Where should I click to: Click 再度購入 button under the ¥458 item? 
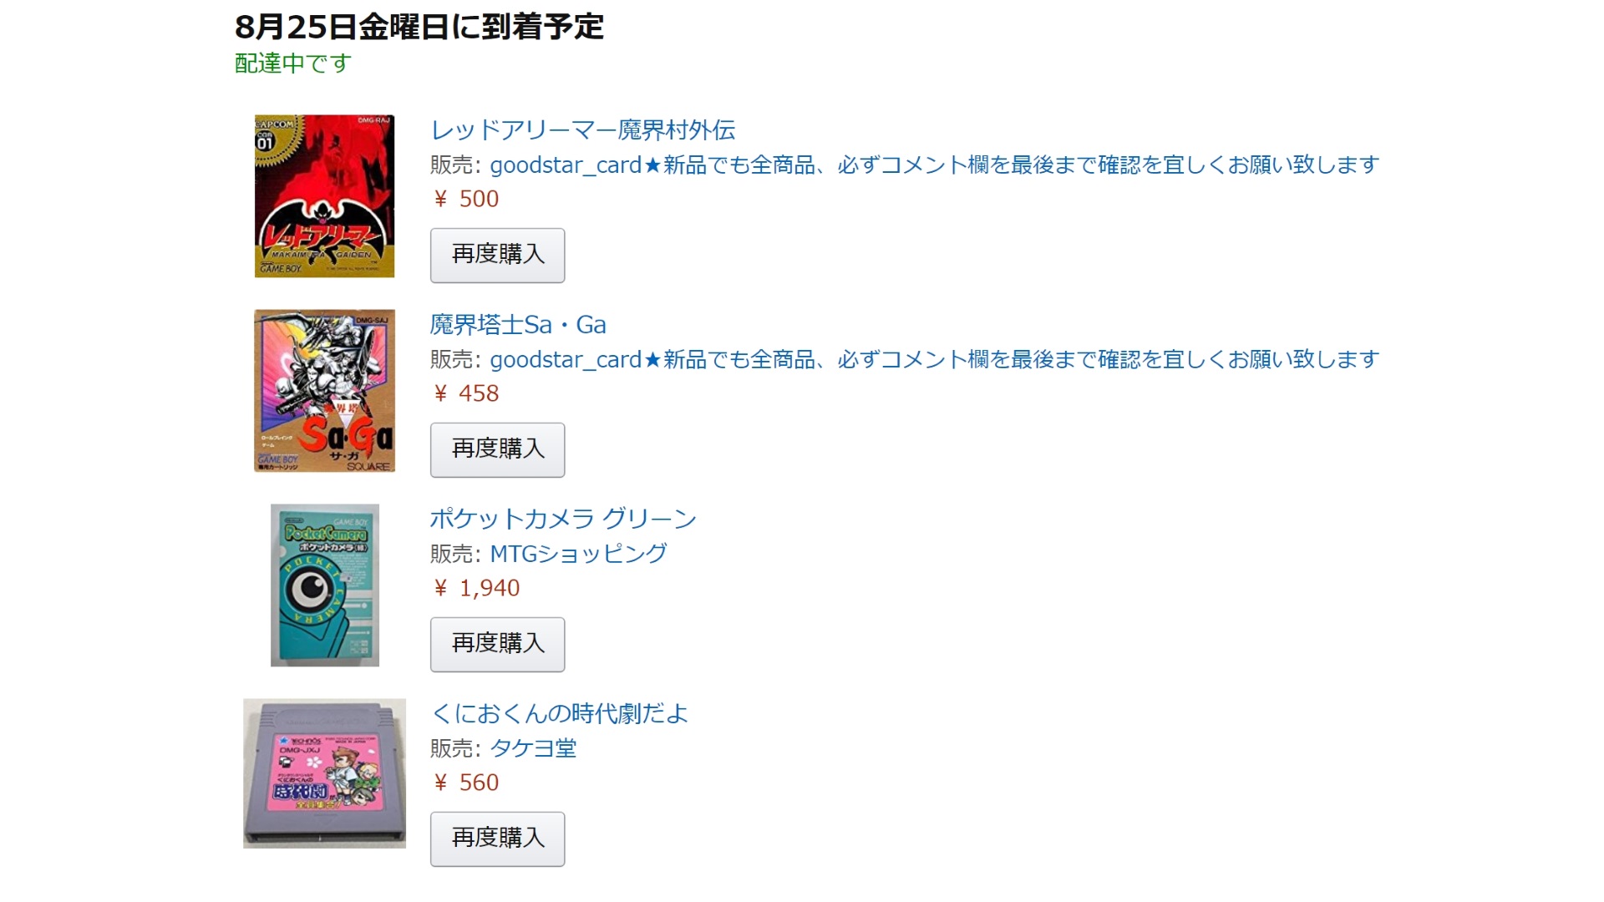point(497,449)
